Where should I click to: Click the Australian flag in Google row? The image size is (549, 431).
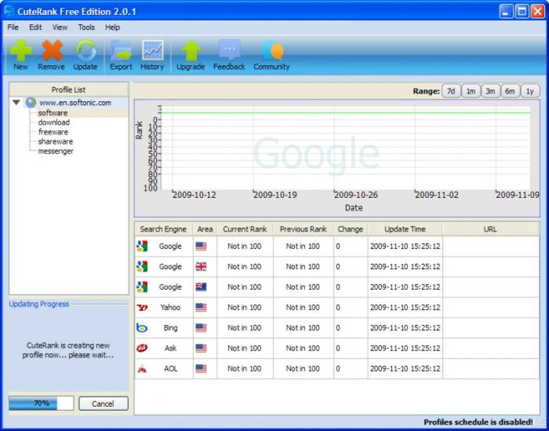(201, 287)
